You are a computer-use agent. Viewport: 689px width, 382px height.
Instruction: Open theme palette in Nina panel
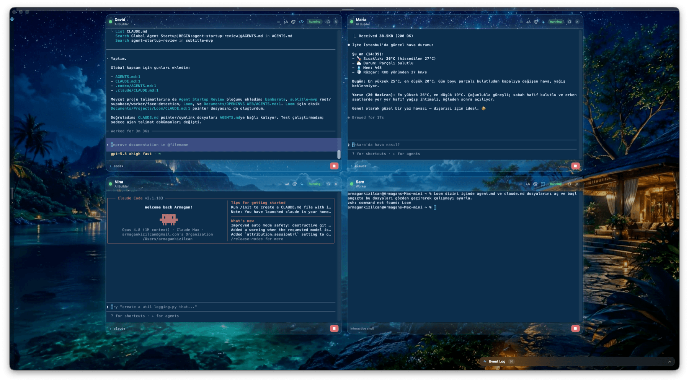(x=294, y=184)
